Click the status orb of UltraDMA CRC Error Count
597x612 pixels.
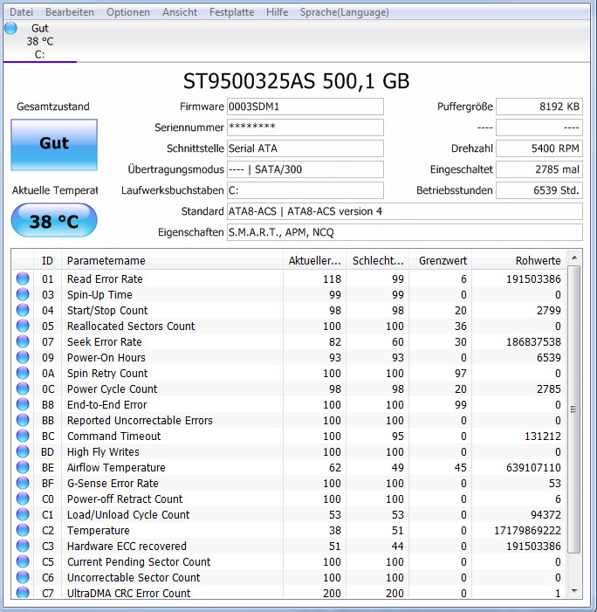pos(23,593)
